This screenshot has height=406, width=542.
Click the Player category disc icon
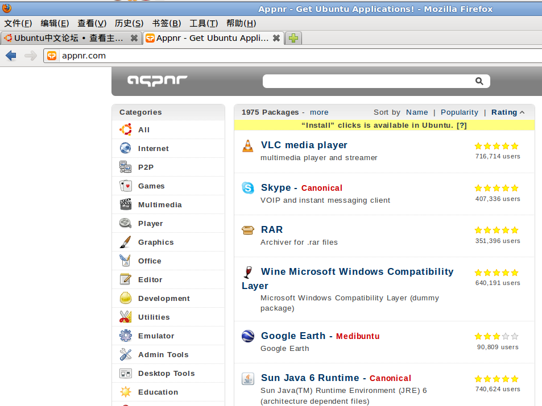tap(126, 223)
